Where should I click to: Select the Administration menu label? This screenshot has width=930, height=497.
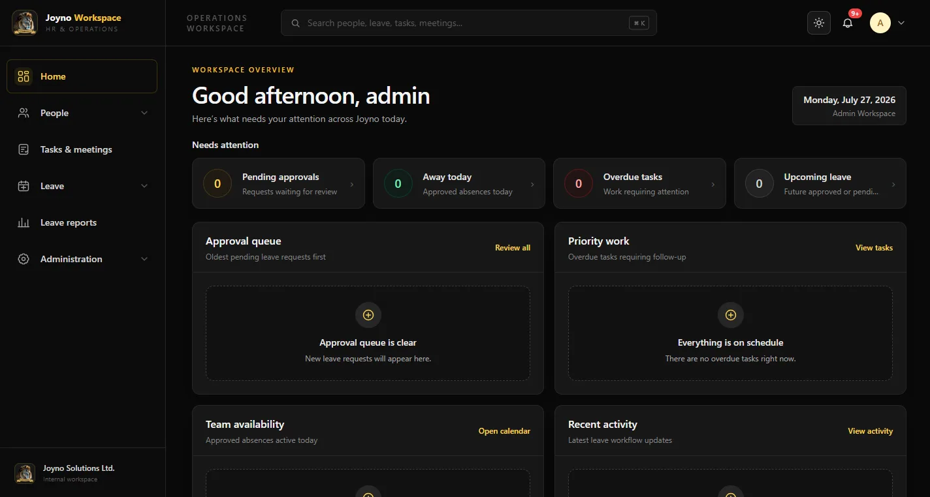click(71, 259)
